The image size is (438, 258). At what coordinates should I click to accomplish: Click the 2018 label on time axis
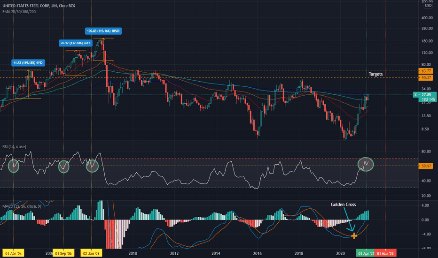tap(299, 253)
